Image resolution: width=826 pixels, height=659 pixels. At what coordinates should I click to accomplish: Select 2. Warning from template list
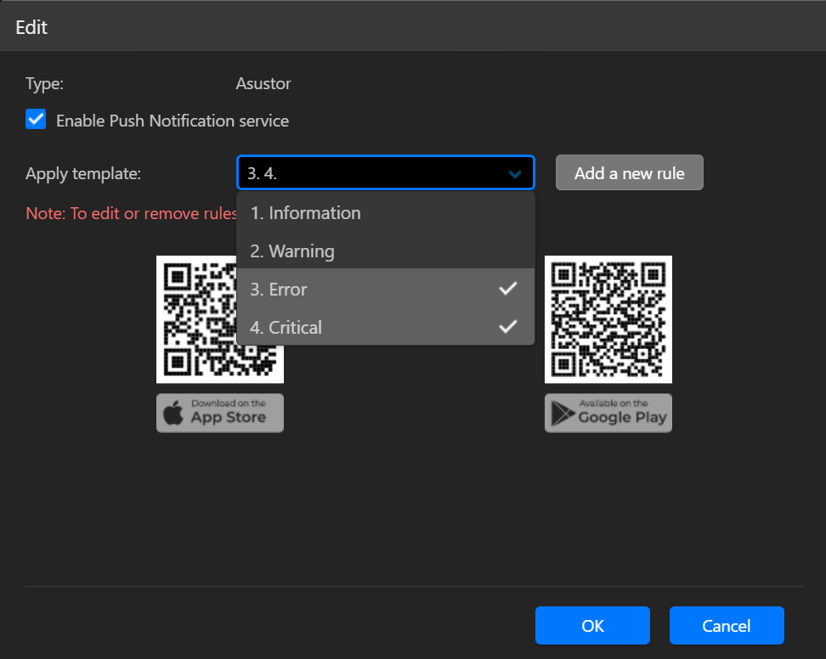[x=386, y=251]
